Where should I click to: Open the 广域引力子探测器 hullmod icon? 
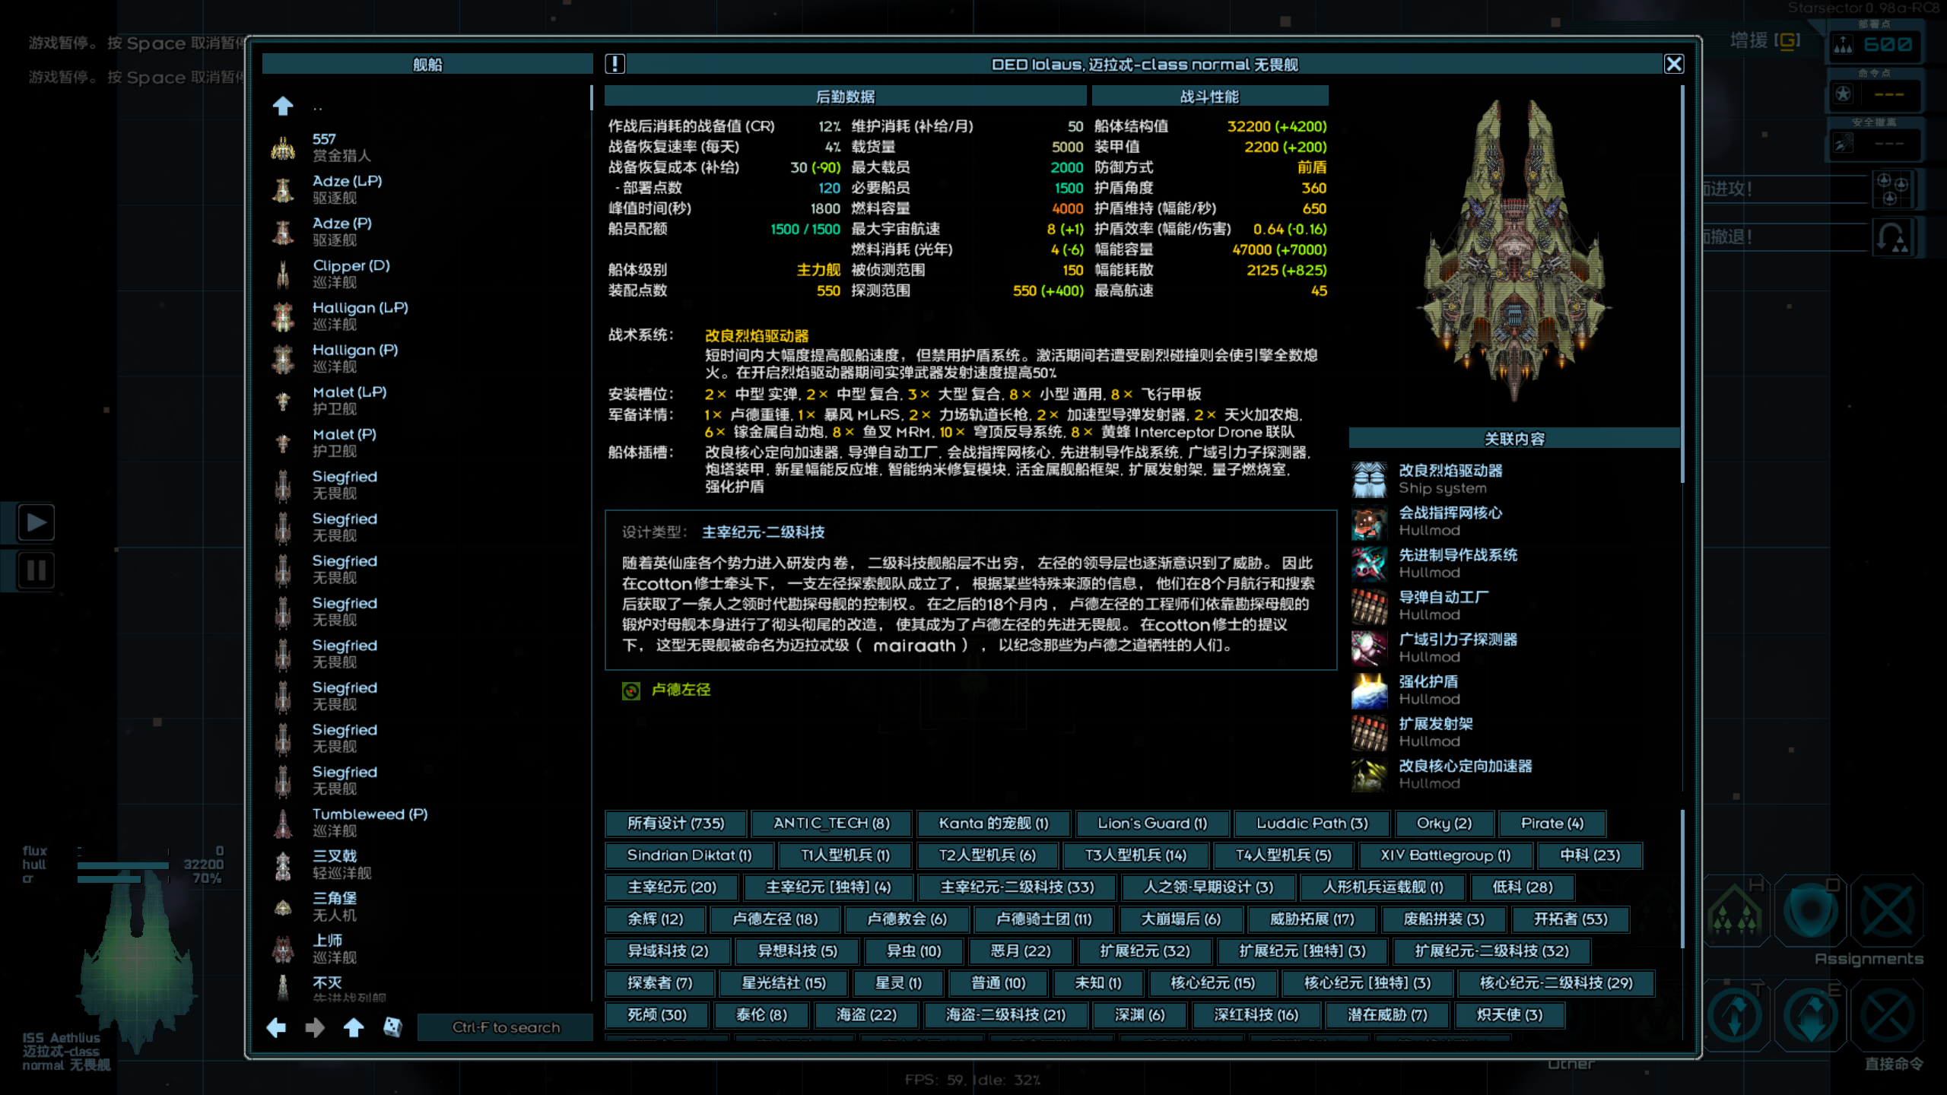[x=1369, y=648]
